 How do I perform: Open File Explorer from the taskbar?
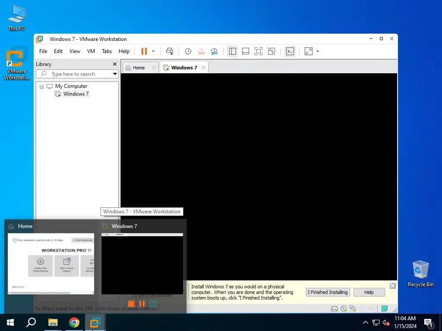click(x=53, y=322)
